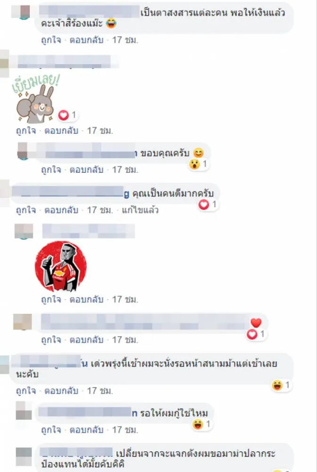The width and height of the screenshot is (317, 472).
Task: Open heart reaction count on bunny sticker
Action: tap(67, 115)
